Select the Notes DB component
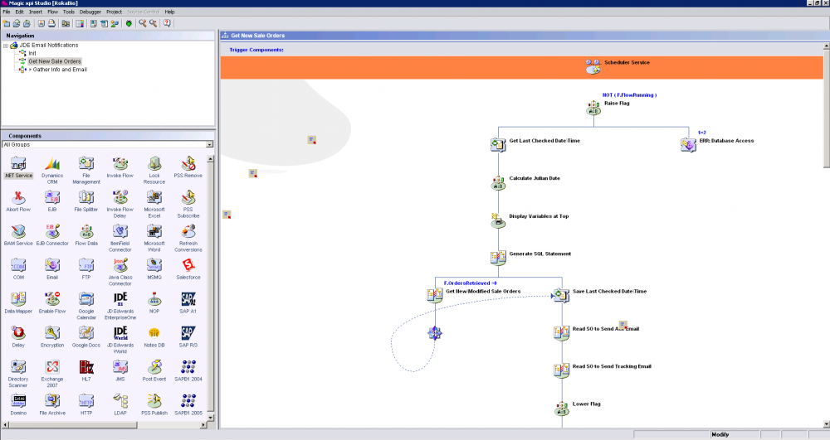This screenshot has height=440, width=830. click(x=154, y=337)
